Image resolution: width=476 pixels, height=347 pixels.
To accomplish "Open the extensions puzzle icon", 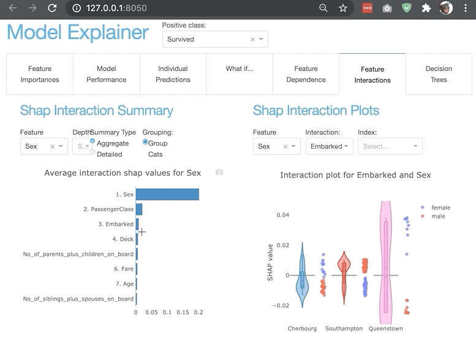I will (426, 8).
